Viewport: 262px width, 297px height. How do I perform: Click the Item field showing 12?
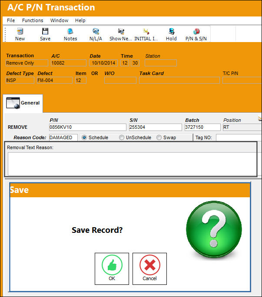pos(81,80)
